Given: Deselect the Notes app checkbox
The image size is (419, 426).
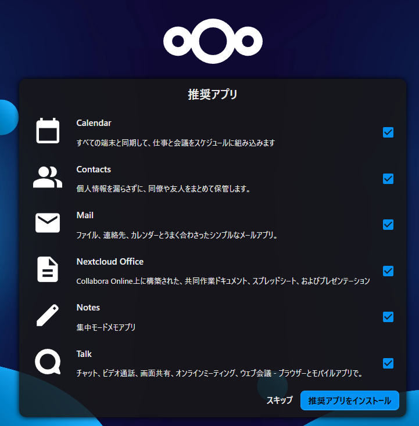Looking at the screenshot, I should click(388, 317).
